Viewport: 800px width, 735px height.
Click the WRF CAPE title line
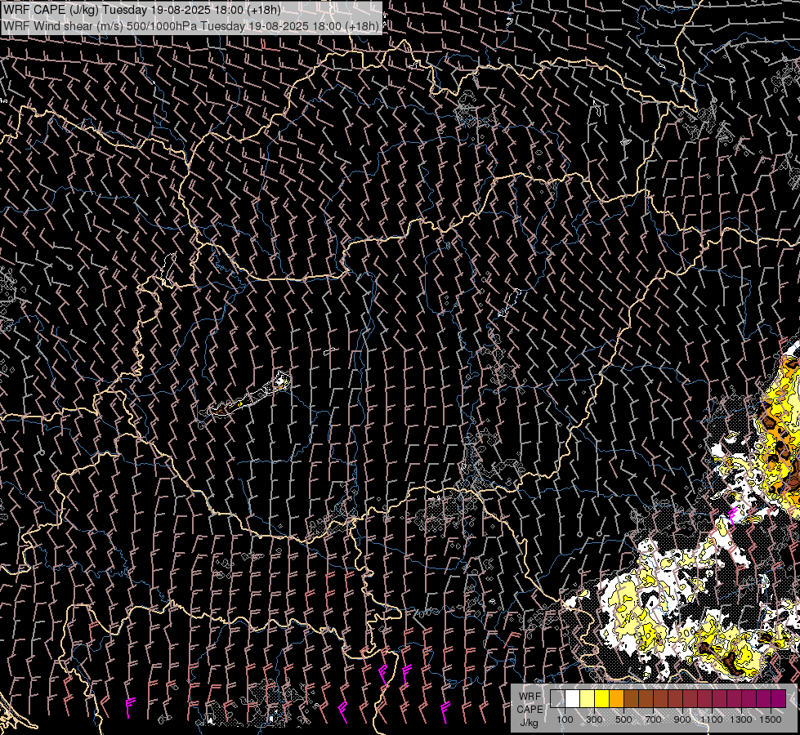pyautogui.click(x=142, y=10)
